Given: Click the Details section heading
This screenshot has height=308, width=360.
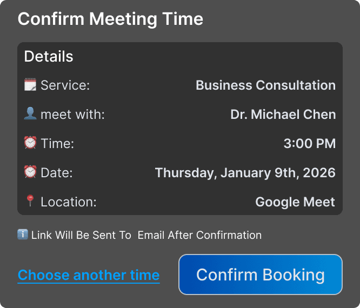Looking at the screenshot, I should 49,56.
